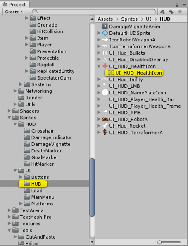
Task: Click in the Project search field
Action: click(x=94, y=12)
